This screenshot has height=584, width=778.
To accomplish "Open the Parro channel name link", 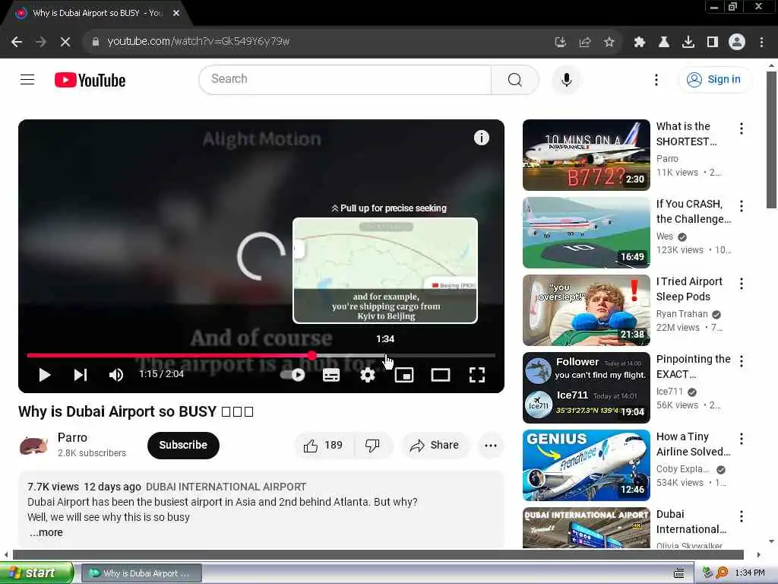I will (72, 437).
